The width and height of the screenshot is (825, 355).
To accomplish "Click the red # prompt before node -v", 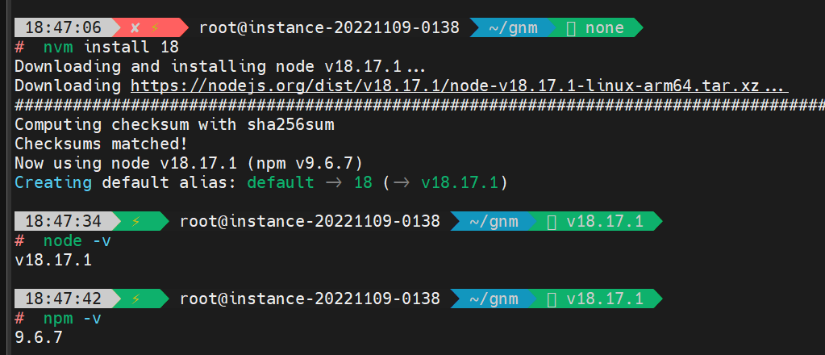I will pyautogui.click(x=19, y=240).
